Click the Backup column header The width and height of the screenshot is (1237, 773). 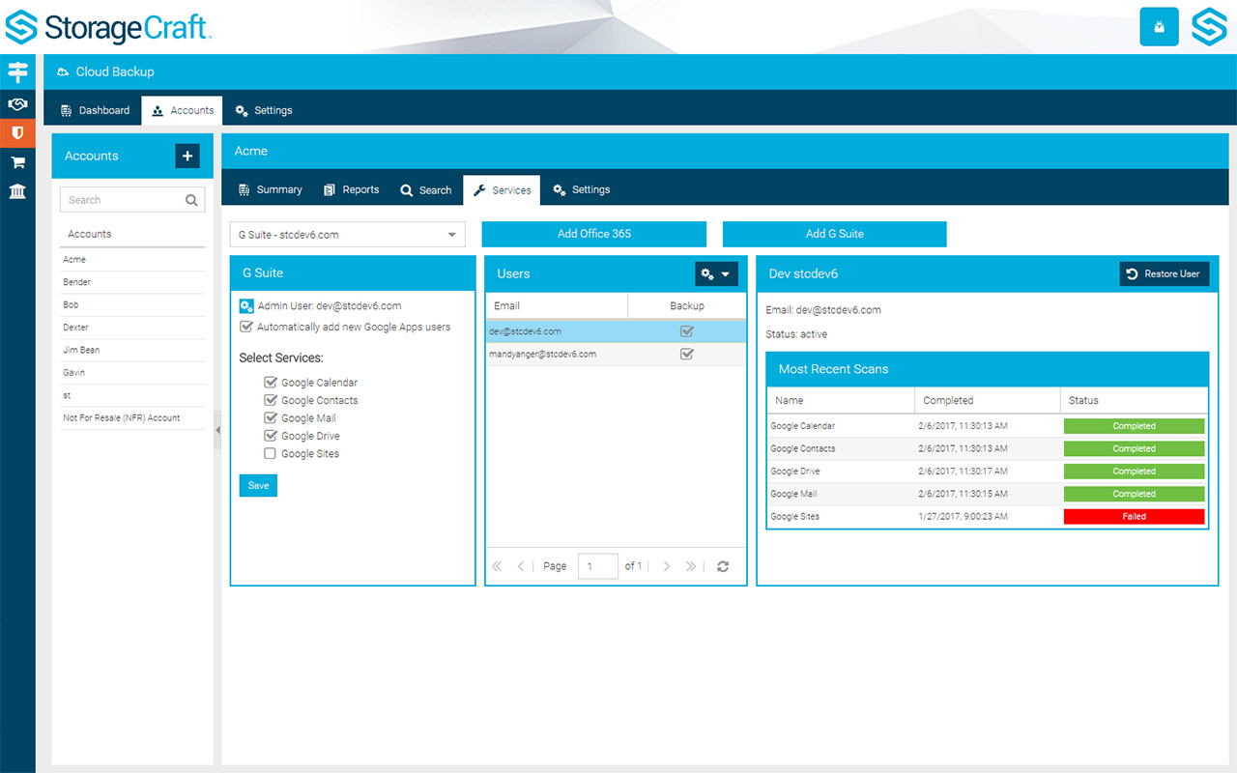point(687,305)
